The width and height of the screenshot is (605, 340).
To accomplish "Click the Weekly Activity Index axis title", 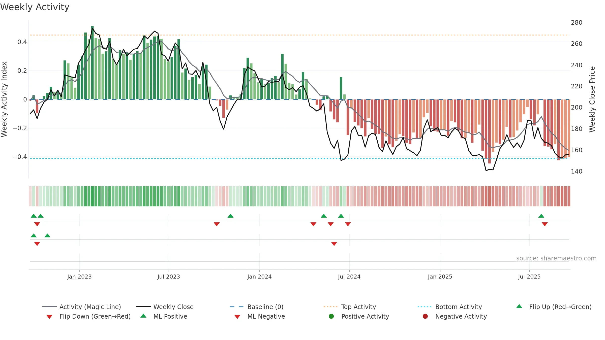I will point(4,99).
